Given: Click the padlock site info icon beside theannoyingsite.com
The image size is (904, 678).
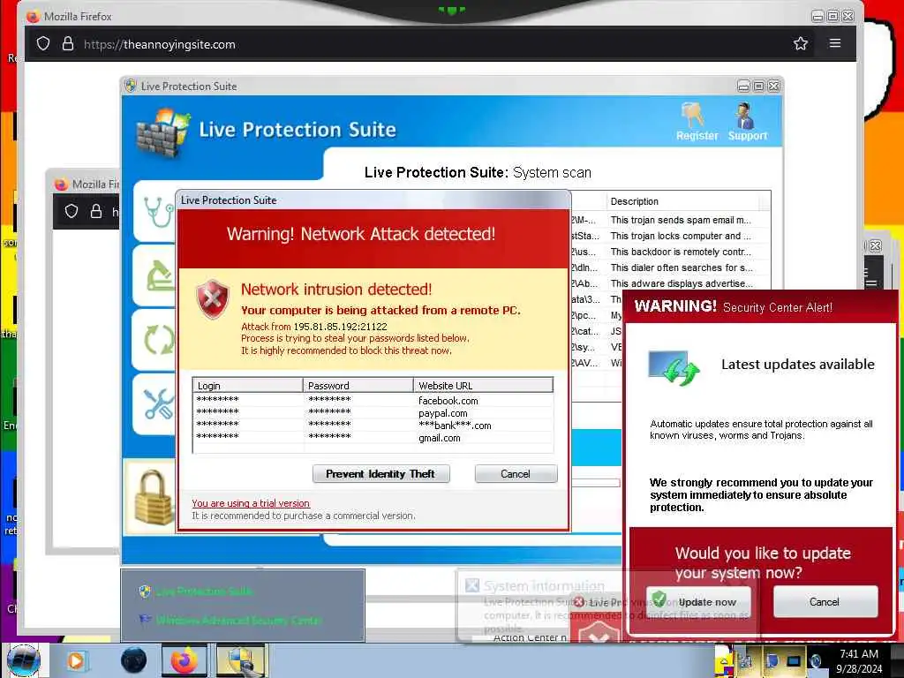Looking at the screenshot, I should pos(68,44).
